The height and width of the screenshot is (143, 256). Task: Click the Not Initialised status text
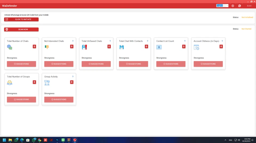coord(247,18)
